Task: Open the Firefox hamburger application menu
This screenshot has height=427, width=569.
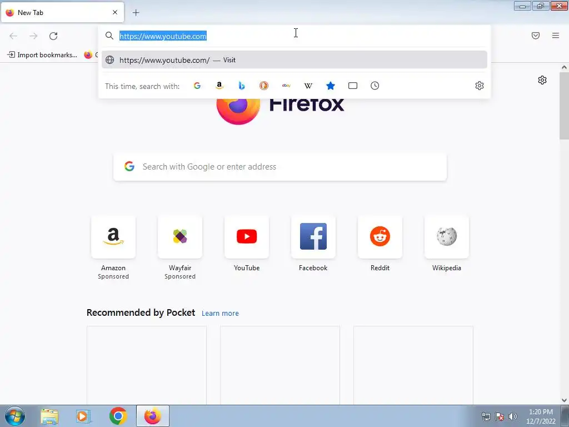Action: pos(556,36)
